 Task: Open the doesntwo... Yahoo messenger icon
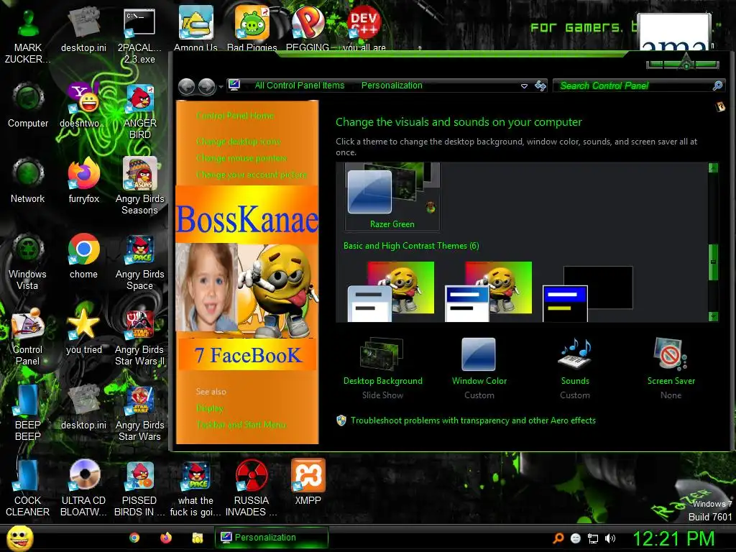point(83,106)
